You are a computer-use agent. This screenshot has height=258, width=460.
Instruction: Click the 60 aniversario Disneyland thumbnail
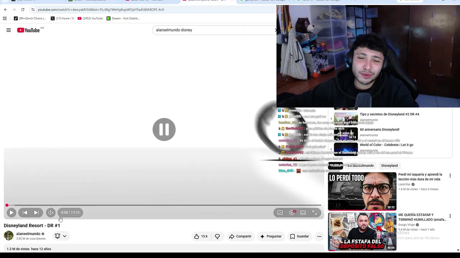click(346, 134)
